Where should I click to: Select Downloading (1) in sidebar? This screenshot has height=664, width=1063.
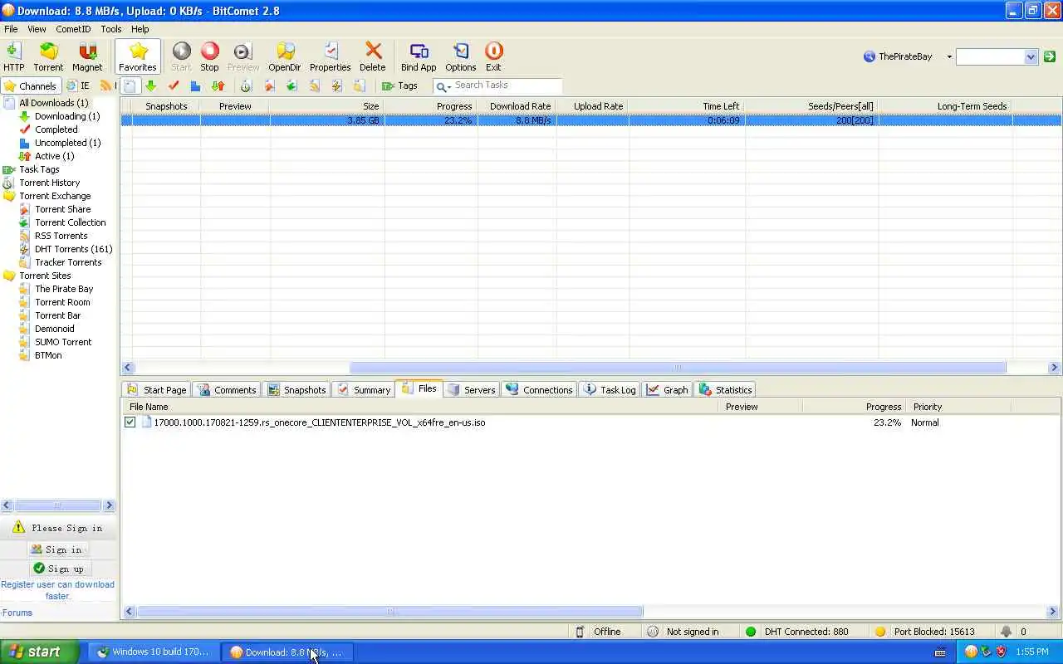[67, 116]
